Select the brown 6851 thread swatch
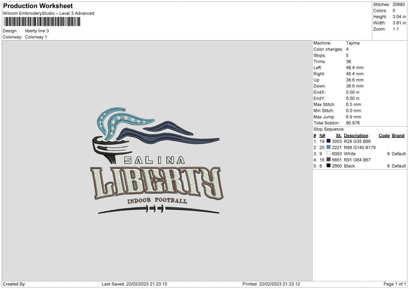 pyautogui.click(x=329, y=159)
